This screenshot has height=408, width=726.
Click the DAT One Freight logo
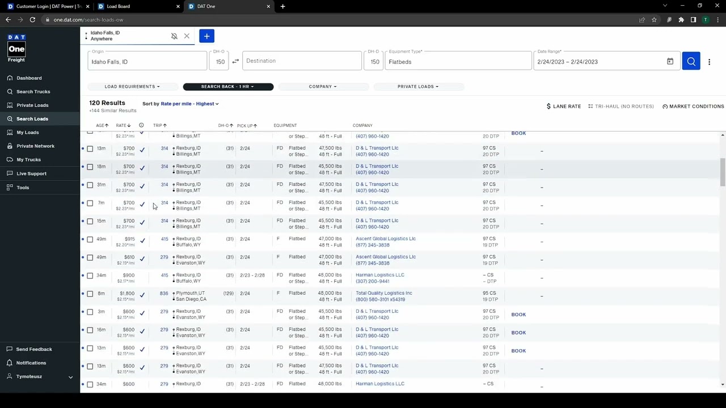16,48
